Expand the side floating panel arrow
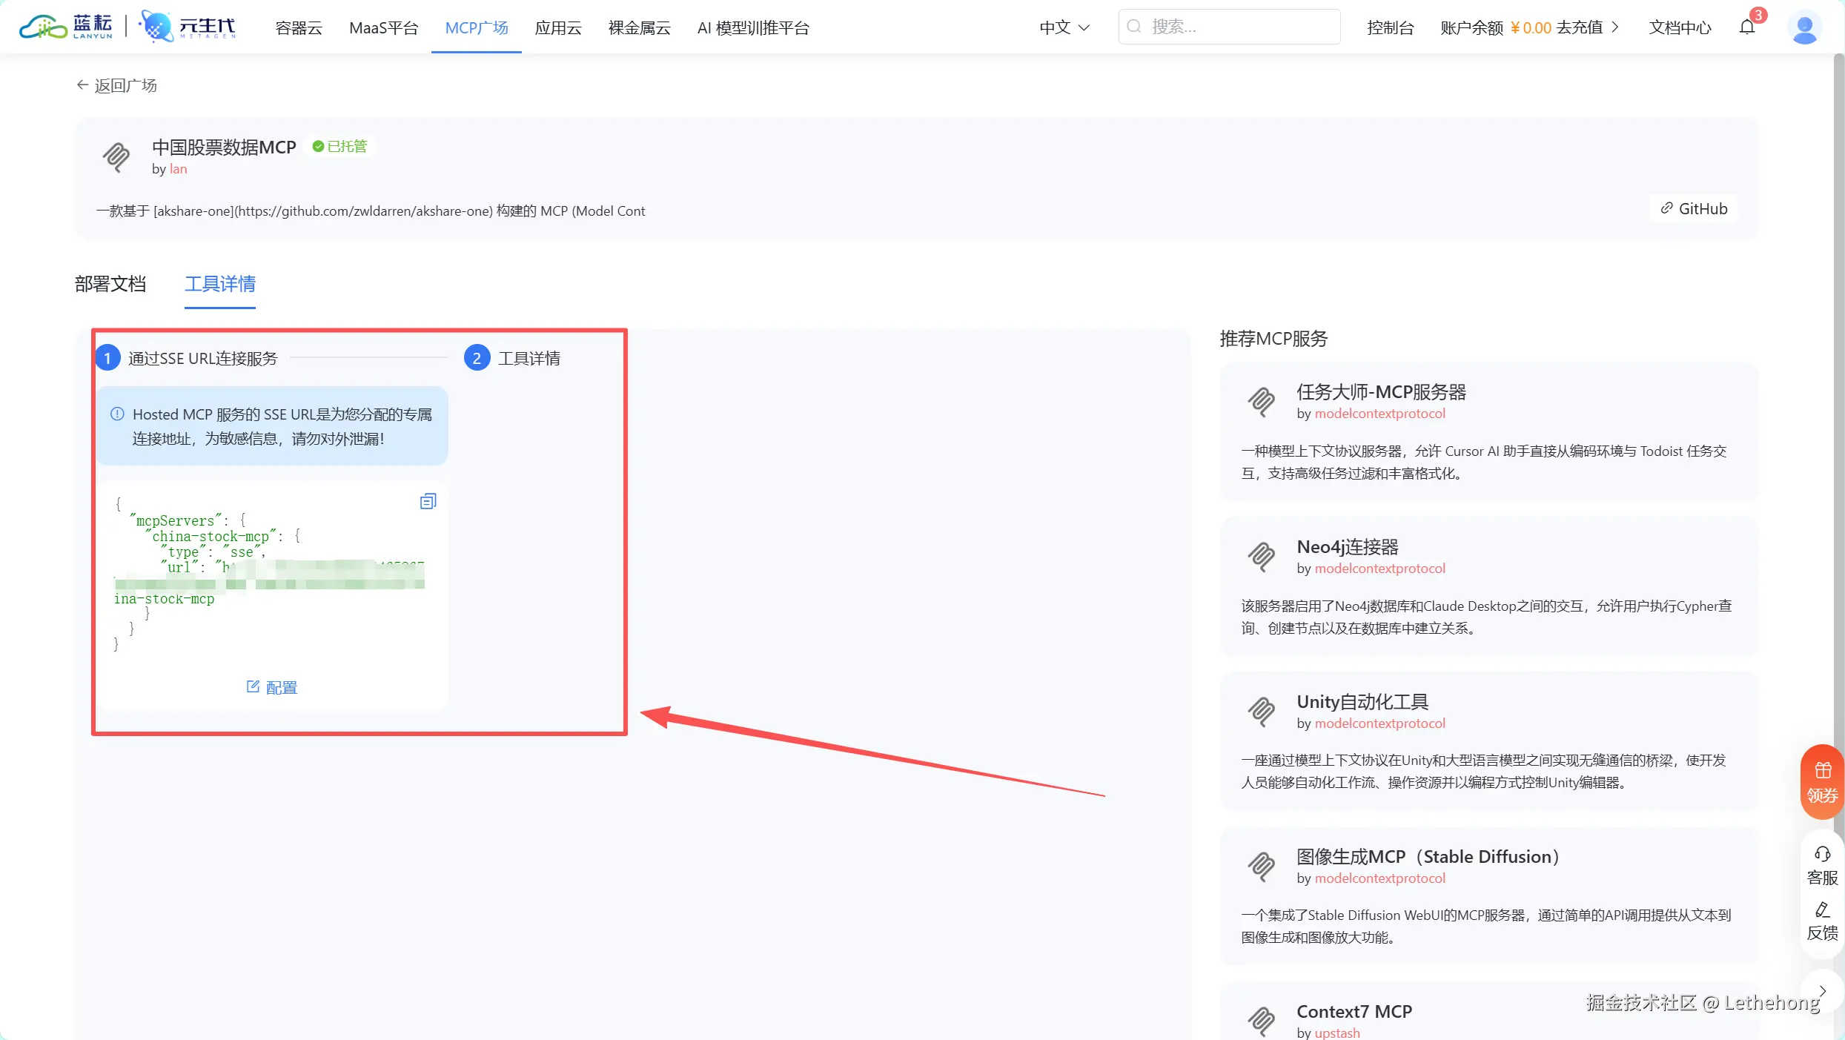The image size is (1845, 1040). coord(1822,991)
